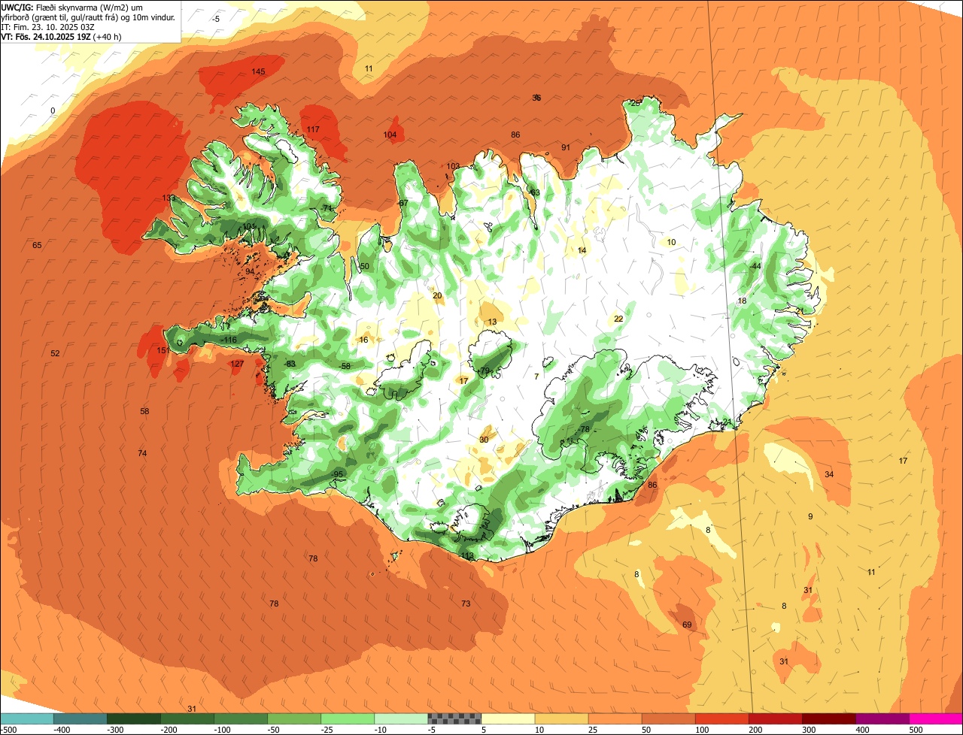Select the crimson 200 to 300 legend swatch
The image size is (963, 735).
click(x=776, y=718)
